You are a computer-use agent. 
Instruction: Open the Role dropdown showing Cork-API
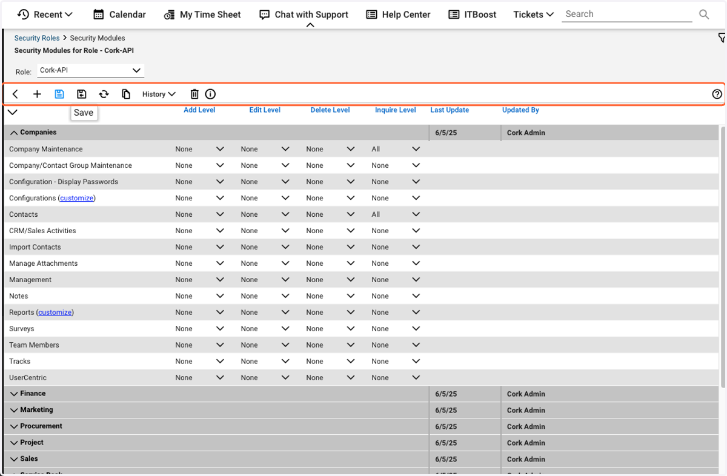(90, 70)
